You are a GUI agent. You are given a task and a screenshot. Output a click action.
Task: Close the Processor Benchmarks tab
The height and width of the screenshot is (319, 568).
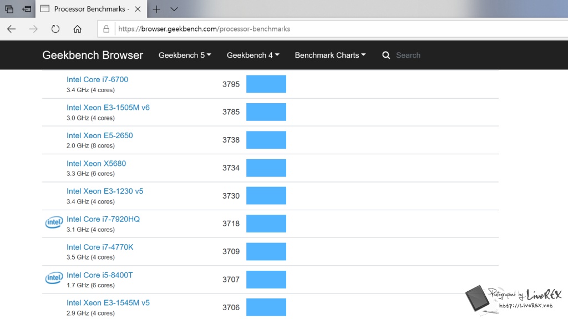tap(138, 9)
